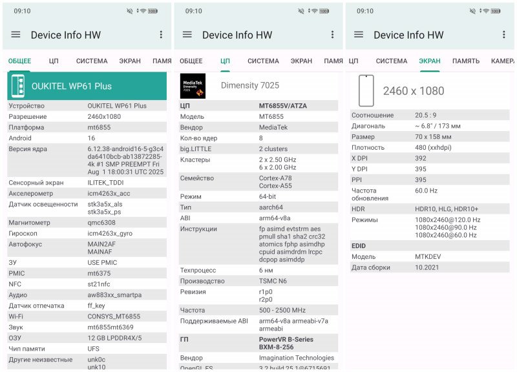
Task: Open three-dot overflow menu on the 2460 x 1080 screen
Action: point(503,35)
